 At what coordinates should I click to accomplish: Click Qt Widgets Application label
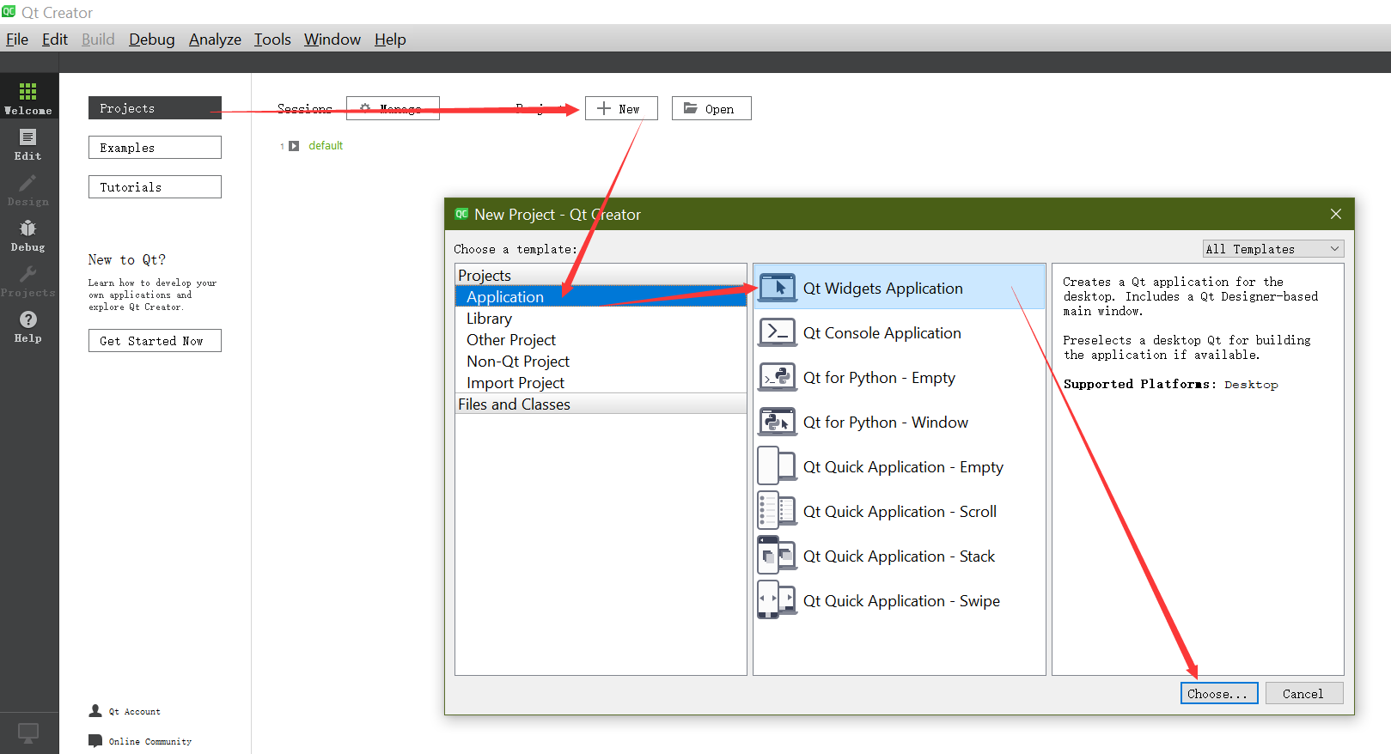pyautogui.click(x=882, y=289)
